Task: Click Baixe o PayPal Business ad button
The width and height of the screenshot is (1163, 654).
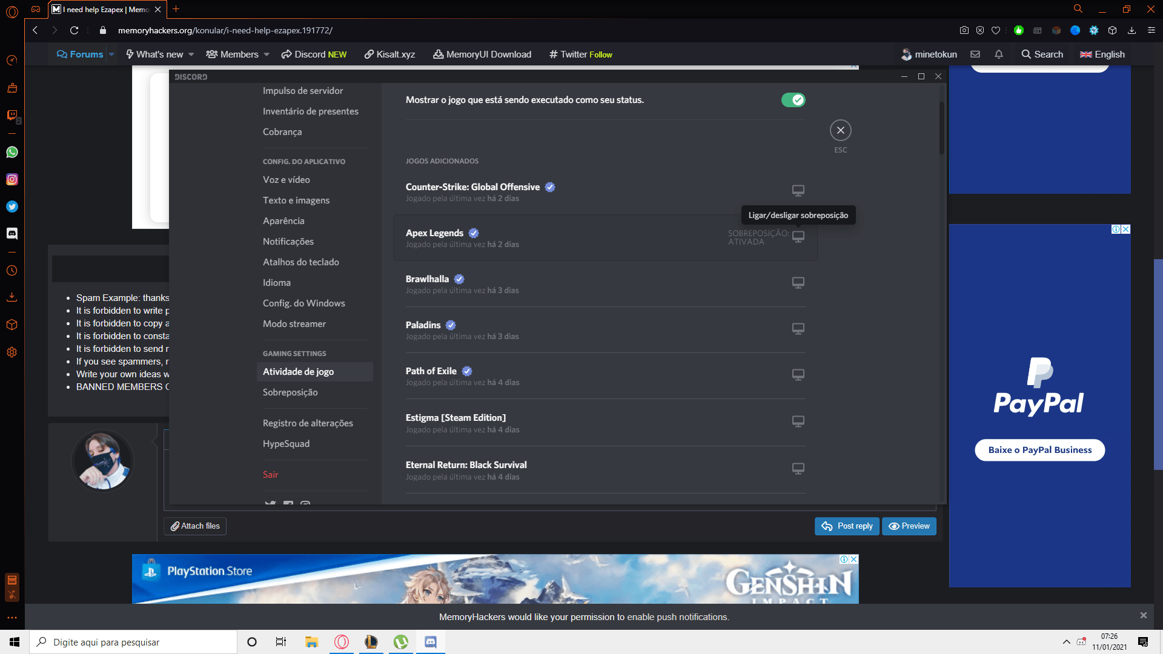Action: pos(1039,450)
